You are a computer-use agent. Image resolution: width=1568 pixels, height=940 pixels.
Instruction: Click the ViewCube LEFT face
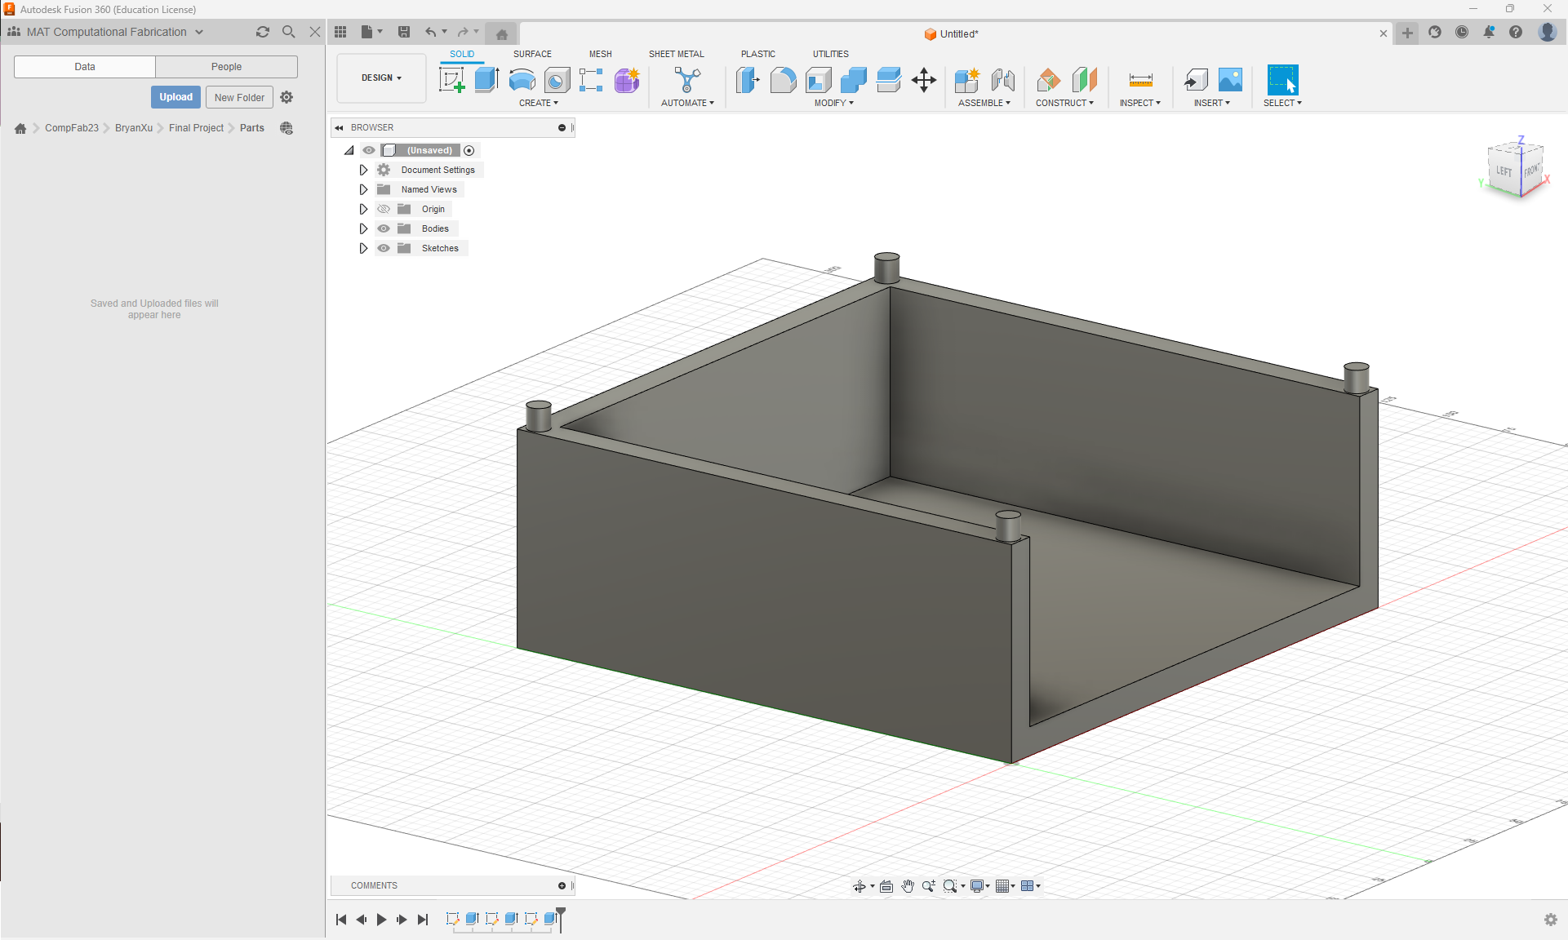(x=1503, y=171)
